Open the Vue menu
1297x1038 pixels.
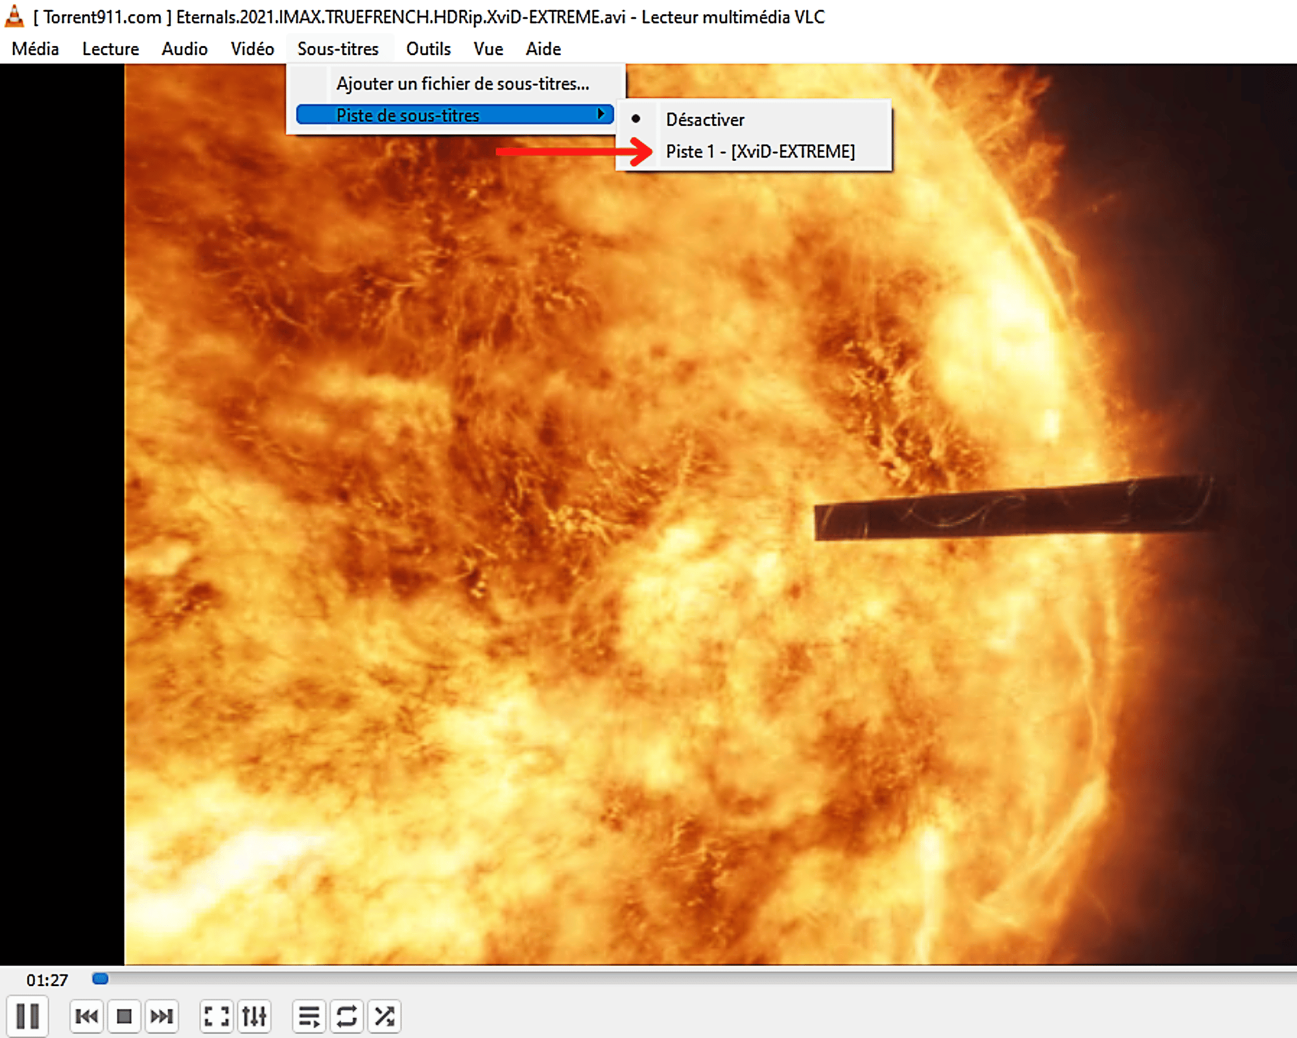(488, 49)
